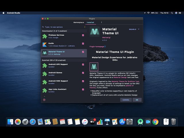
Task: Click the battery status indicator
Action: 154,13
